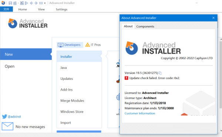Select the Developers category tab
Viewport: 222px width, 137px height.
click(70, 45)
